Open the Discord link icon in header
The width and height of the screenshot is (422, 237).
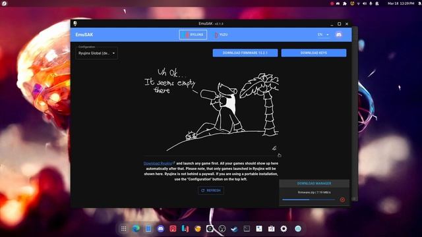tap(339, 35)
